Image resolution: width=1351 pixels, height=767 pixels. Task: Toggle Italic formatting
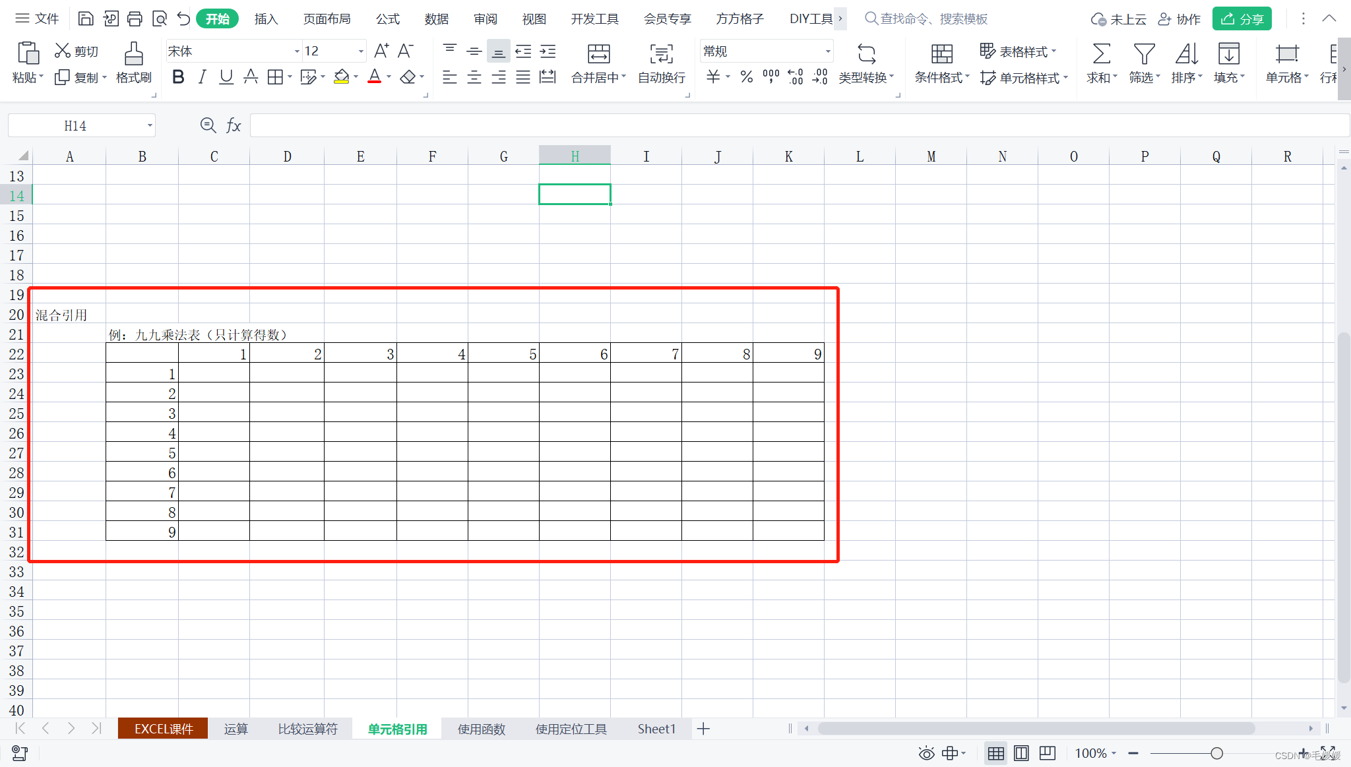(x=202, y=77)
